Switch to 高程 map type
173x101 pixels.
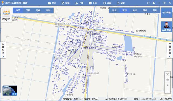click(x=38, y=10)
